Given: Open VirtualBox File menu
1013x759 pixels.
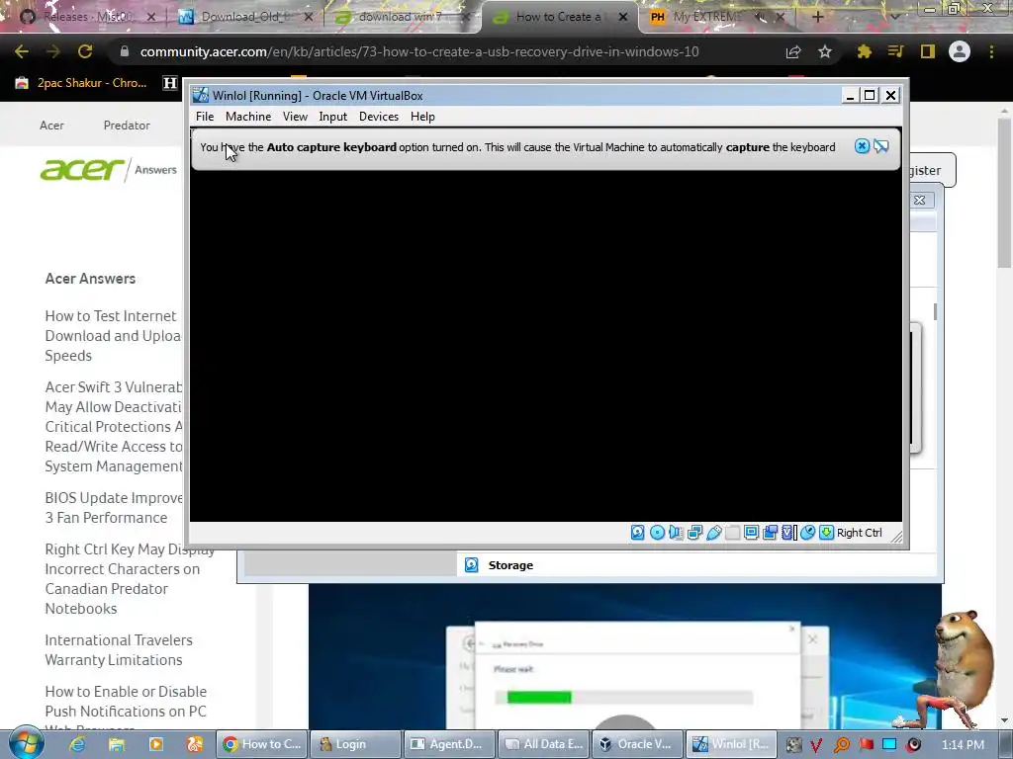Looking at the screenshot, I should point(205,117).
